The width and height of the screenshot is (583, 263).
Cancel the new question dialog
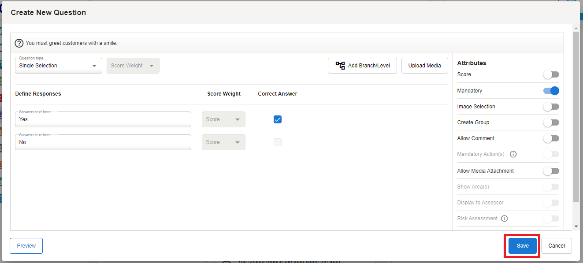click(556, 246)
